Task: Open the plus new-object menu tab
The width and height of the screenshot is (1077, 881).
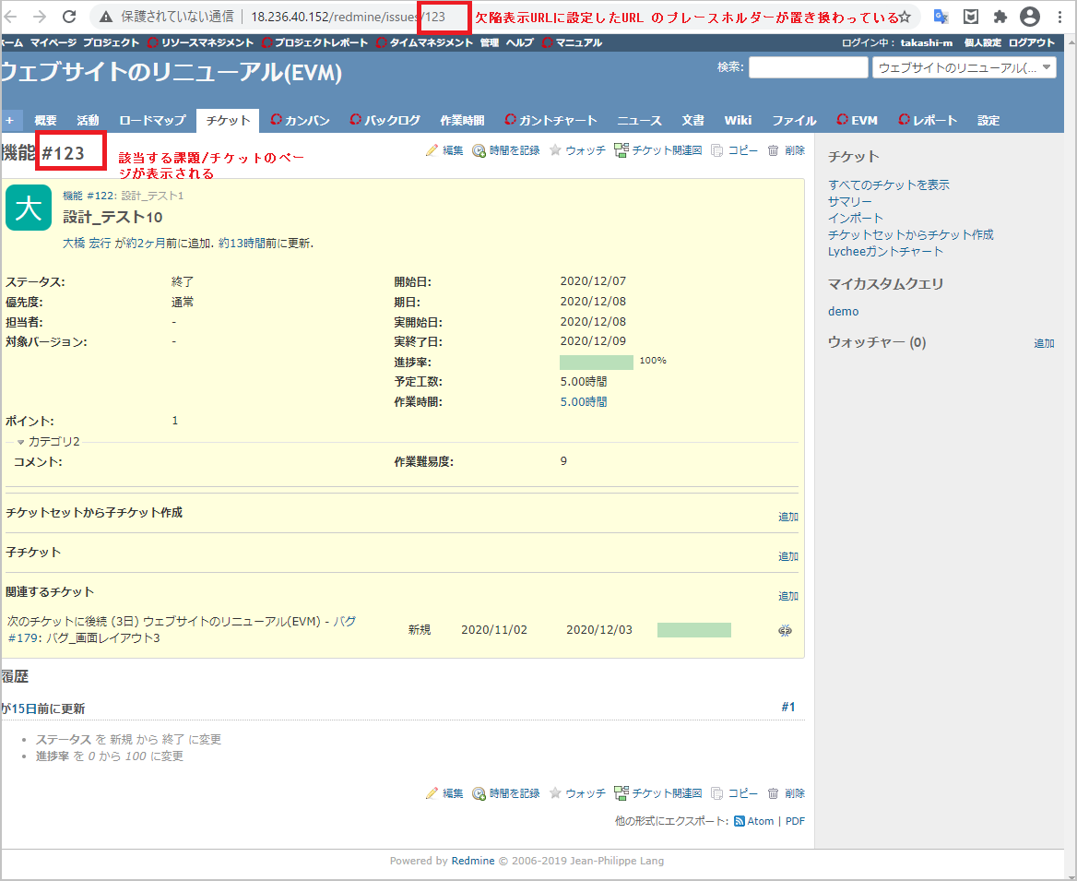Action: 10,121
